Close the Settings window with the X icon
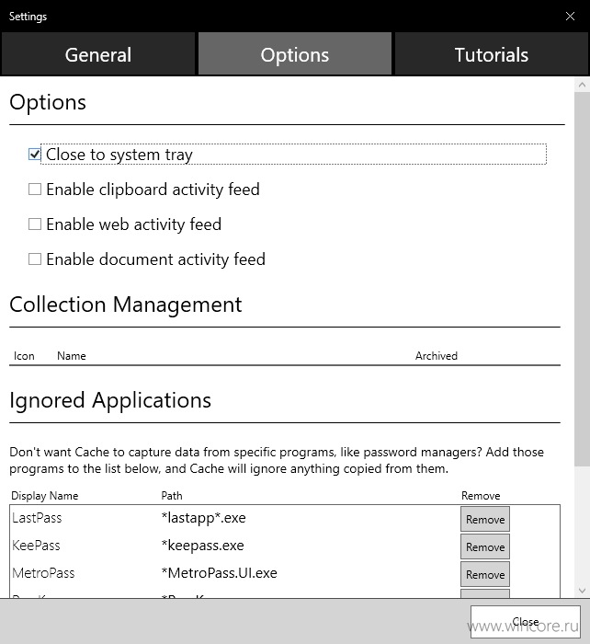The width and height of the screenshot is (590, 644). click(570, 17)
